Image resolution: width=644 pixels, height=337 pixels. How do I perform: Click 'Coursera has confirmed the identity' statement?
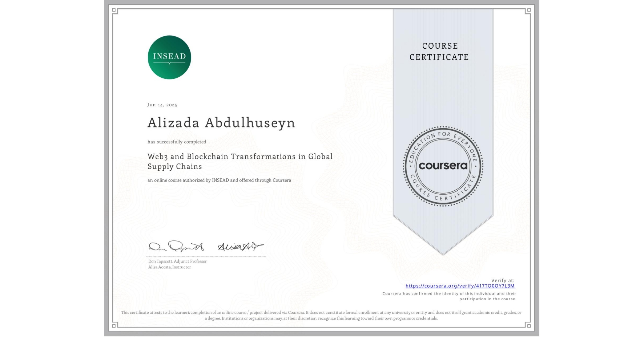449,296
